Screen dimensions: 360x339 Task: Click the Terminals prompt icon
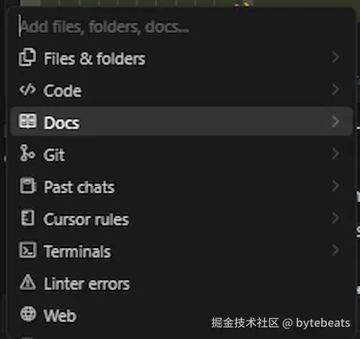[27, 250]
